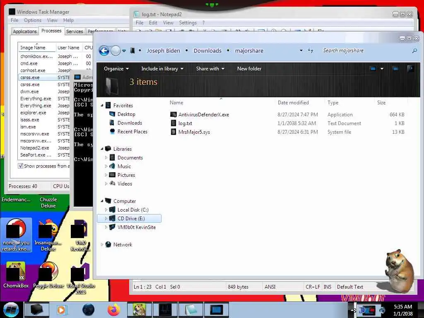The image size is (424, 318).
Task: Sort processes by the Image Name column
Action: pos(36,47)
